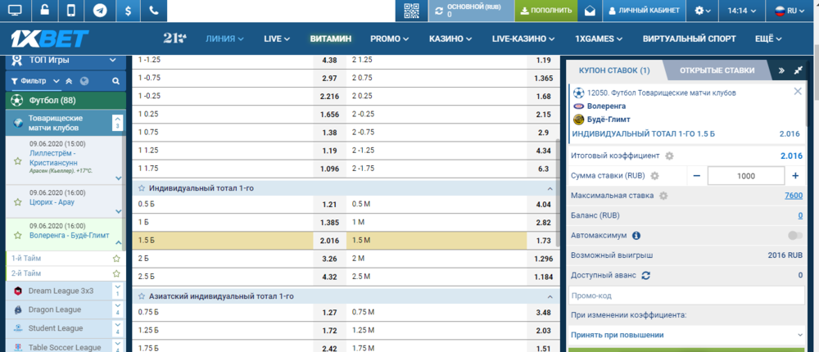819x352 pixels.
Task: Open the QR code icon
Action: tap(412, 11)
